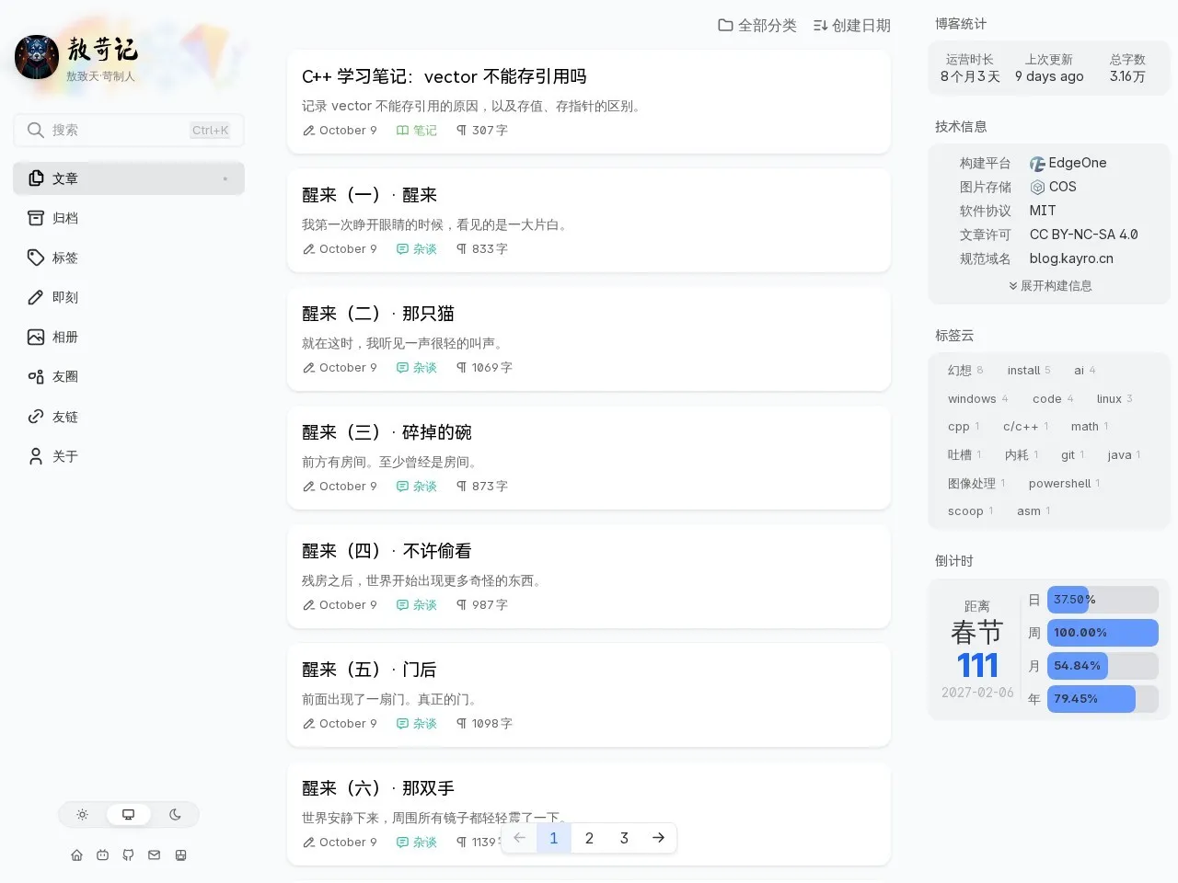Focus the 搜索 search field
1178x883 pixels.
tap(129, 131)
